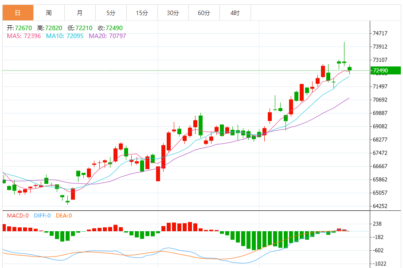Click the MA20: 70797 label

click(x=107, y=36)
